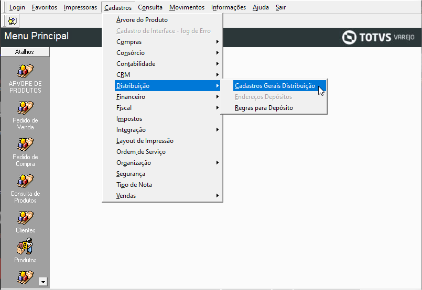Click the down arrow in shortcuts panel
The image size is (422, 290).
click(43, 282)
